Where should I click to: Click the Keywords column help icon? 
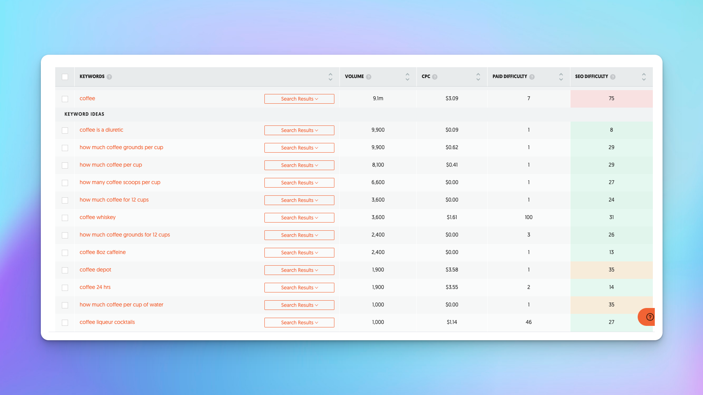pos(109,77)
